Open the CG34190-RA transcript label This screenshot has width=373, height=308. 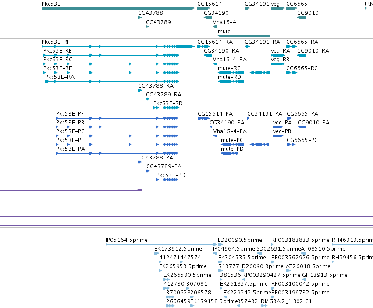coord(221,51)
